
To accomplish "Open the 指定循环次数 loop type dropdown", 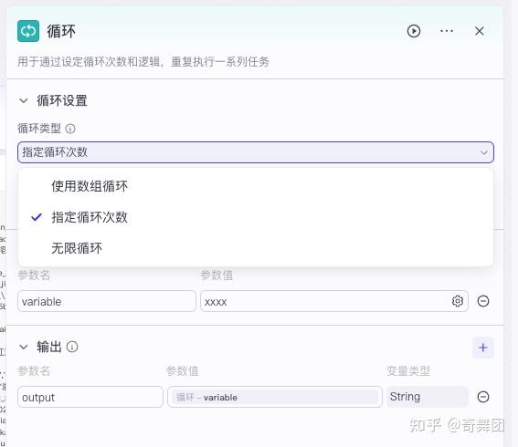I will (x=256, y=152).
